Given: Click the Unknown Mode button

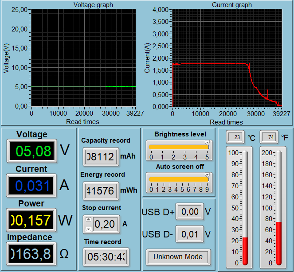Looking at the screenshot, I should click(178, 257).
